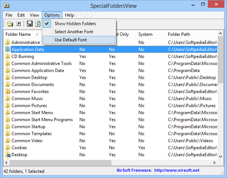227x178 pixels.
Task: Click the Desktop folder icon in list
Action: pos(8,155)
